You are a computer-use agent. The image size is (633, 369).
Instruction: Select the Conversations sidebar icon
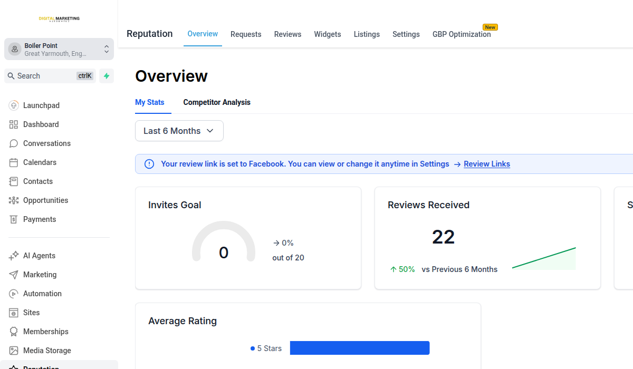coord(14,143)
